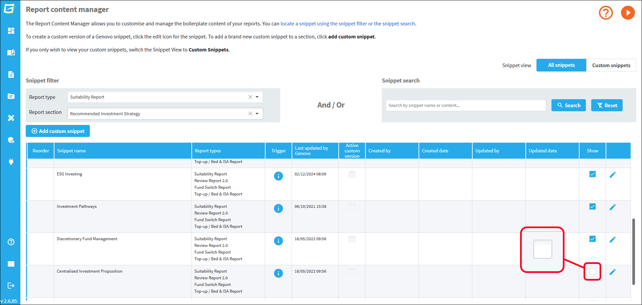
Task: Open the open-book icon in sidebar
Action: click(x=11, y=52)
